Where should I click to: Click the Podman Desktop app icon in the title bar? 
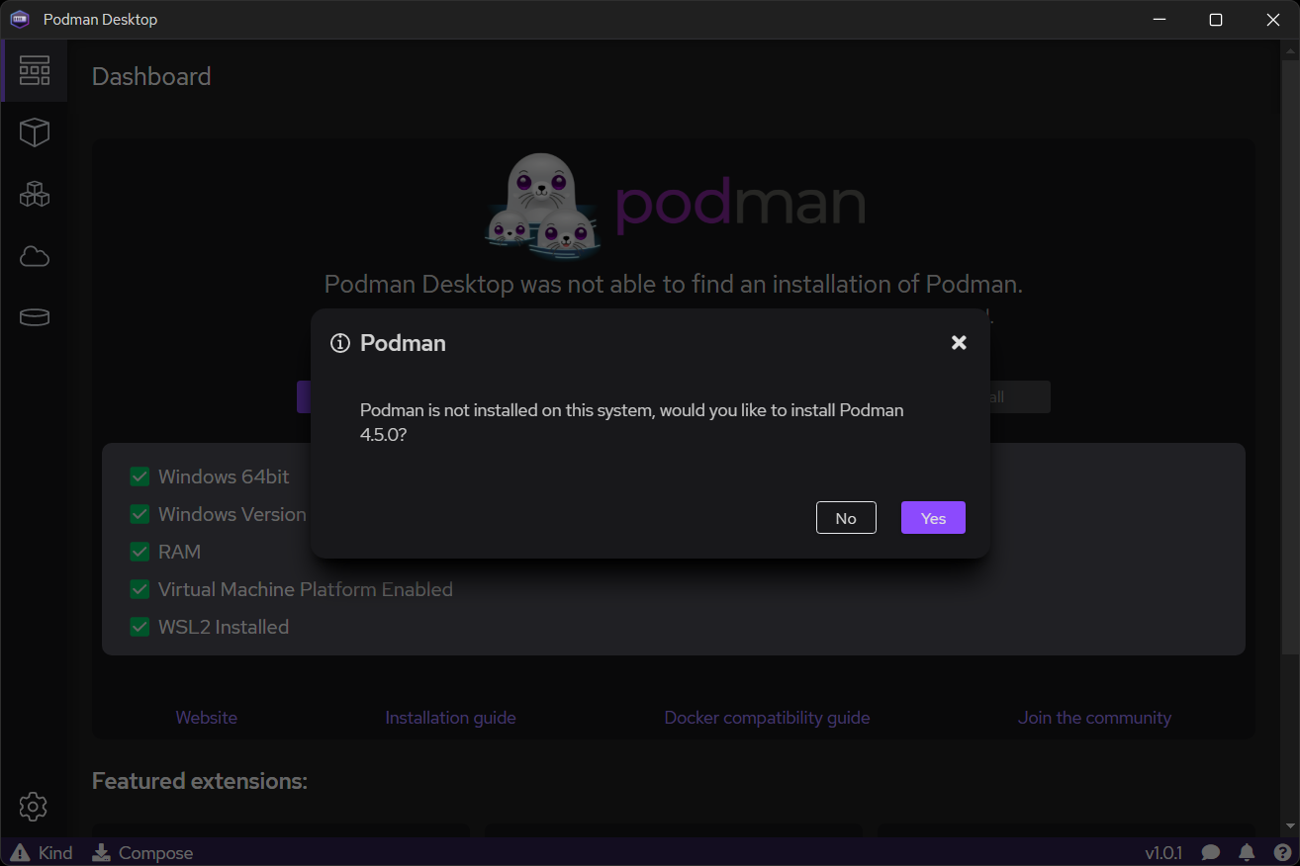[x=20, y=20]
